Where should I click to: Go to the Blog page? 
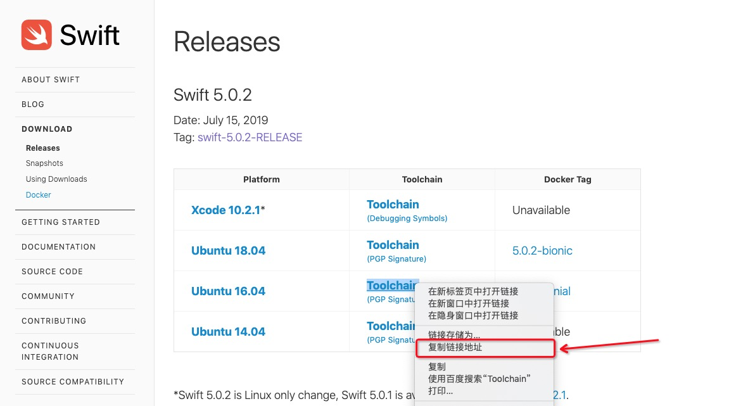pos(33,104)
